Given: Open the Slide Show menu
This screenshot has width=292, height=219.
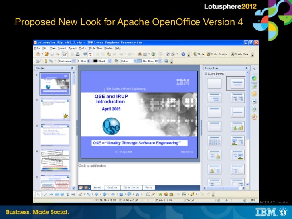Looking at the screenshot, I should 95,48.
